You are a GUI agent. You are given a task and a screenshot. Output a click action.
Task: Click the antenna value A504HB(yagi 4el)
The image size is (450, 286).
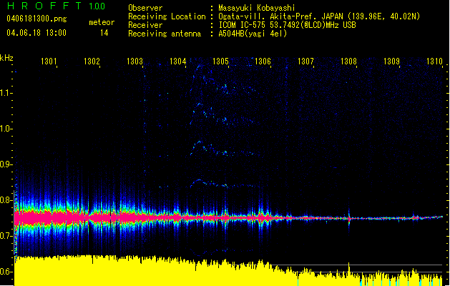coord(253,34)
